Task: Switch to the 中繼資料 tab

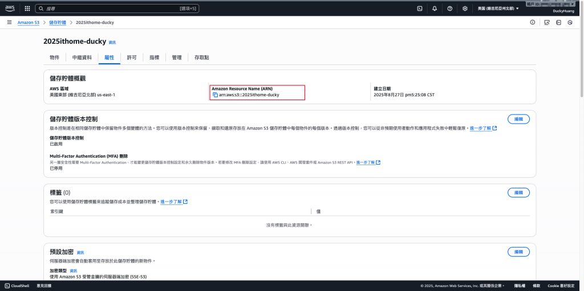Action: pyautogui.click(x=82, y=58)
